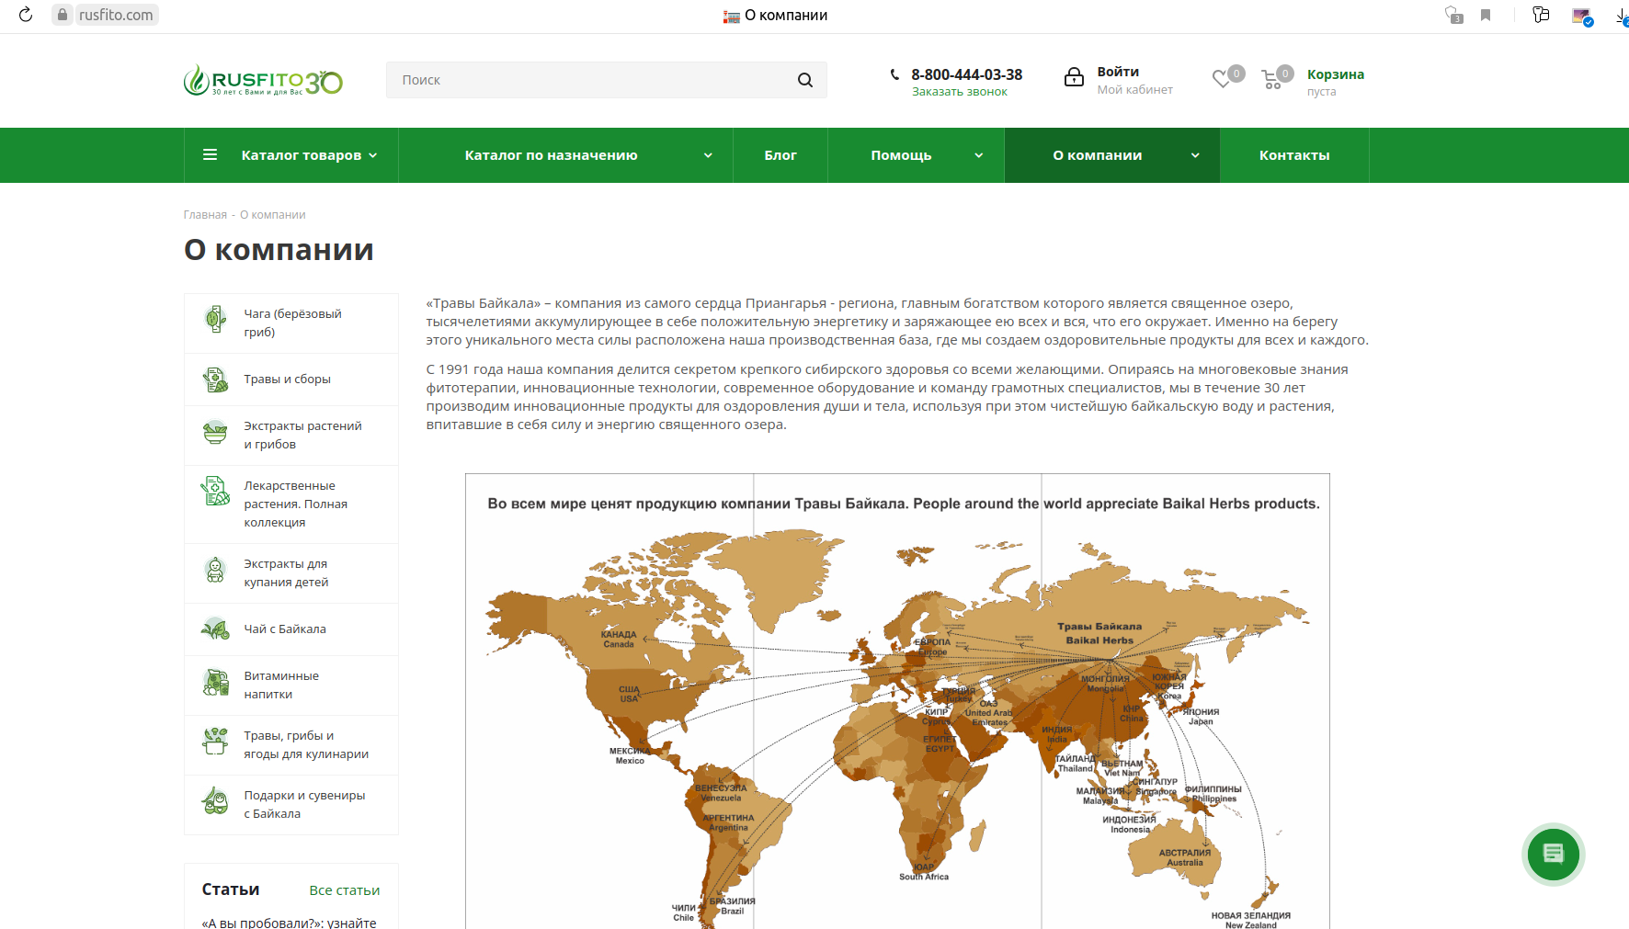The width and height of the screenshot is (1629, 929).
Task: Click the Мой кабинет text
Action: (1134, 90)
